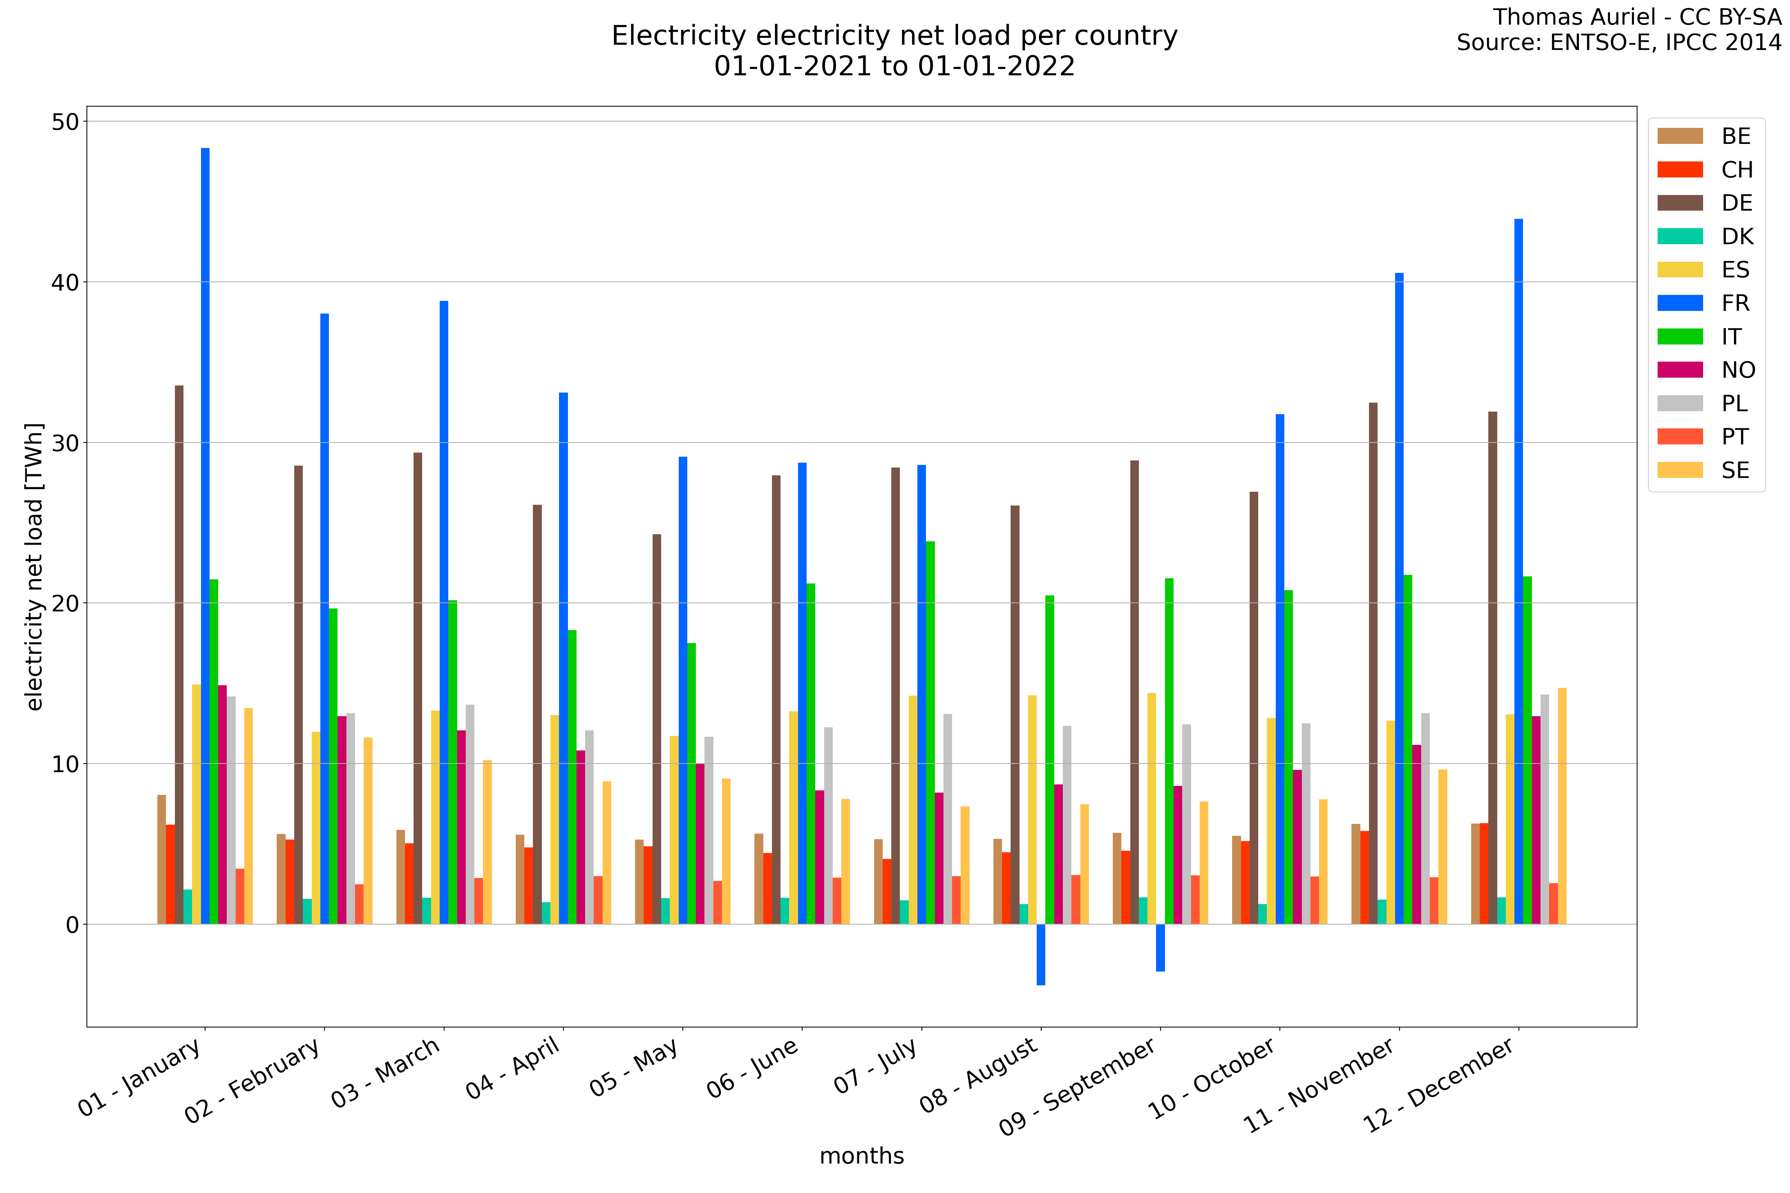Click the DK legend teal swatch
Viewport: 1790px width, 1193px height.
[x=1680, y=237]
